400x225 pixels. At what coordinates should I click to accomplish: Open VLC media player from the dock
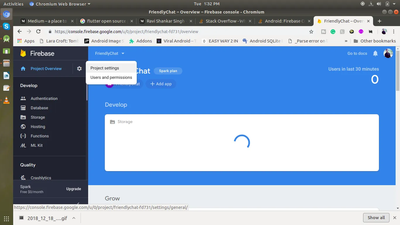pos(6,100)
